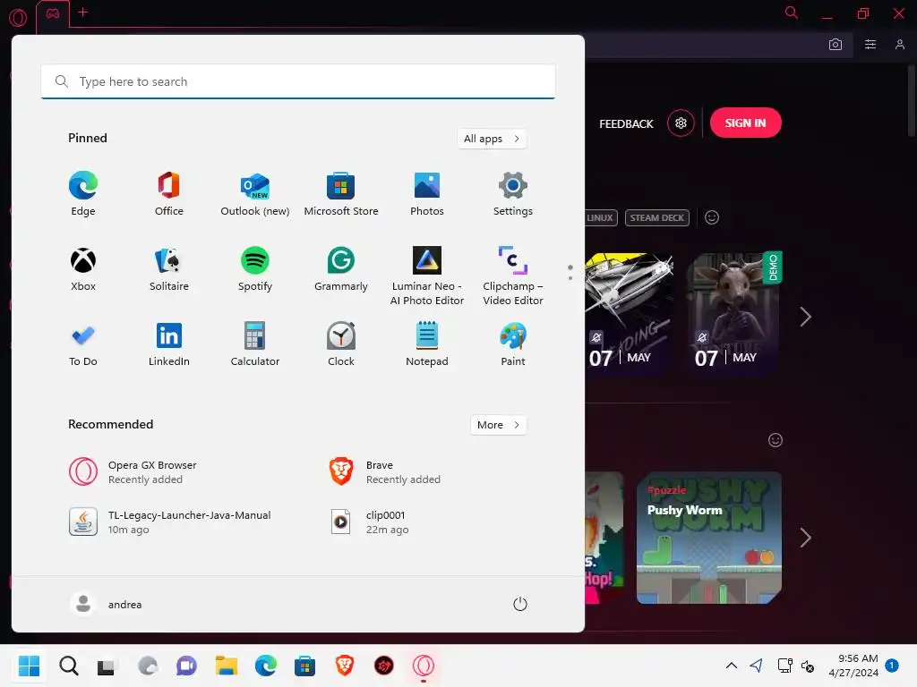The image size is (917, 687).
Task: Open Outlook (new) pinned app
Action: point(255,194)
